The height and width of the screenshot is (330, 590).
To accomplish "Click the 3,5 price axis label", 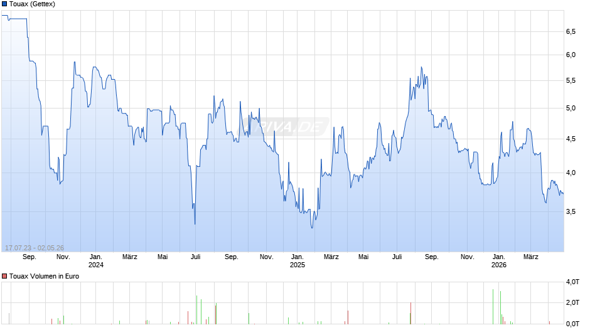I will coord(571,212).
